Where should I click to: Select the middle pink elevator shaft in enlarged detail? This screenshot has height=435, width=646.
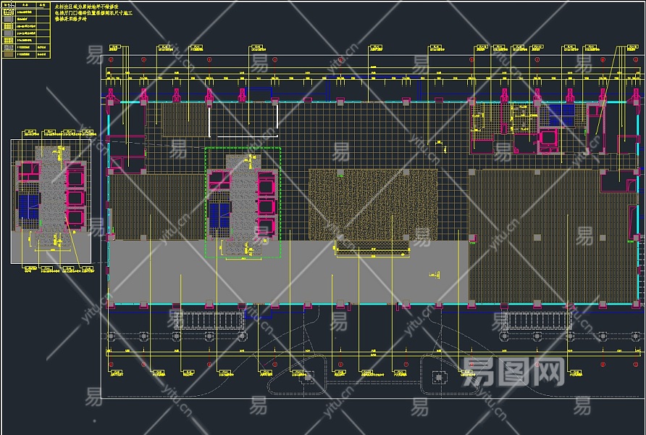pyautogui.click(x=75, y=199)
